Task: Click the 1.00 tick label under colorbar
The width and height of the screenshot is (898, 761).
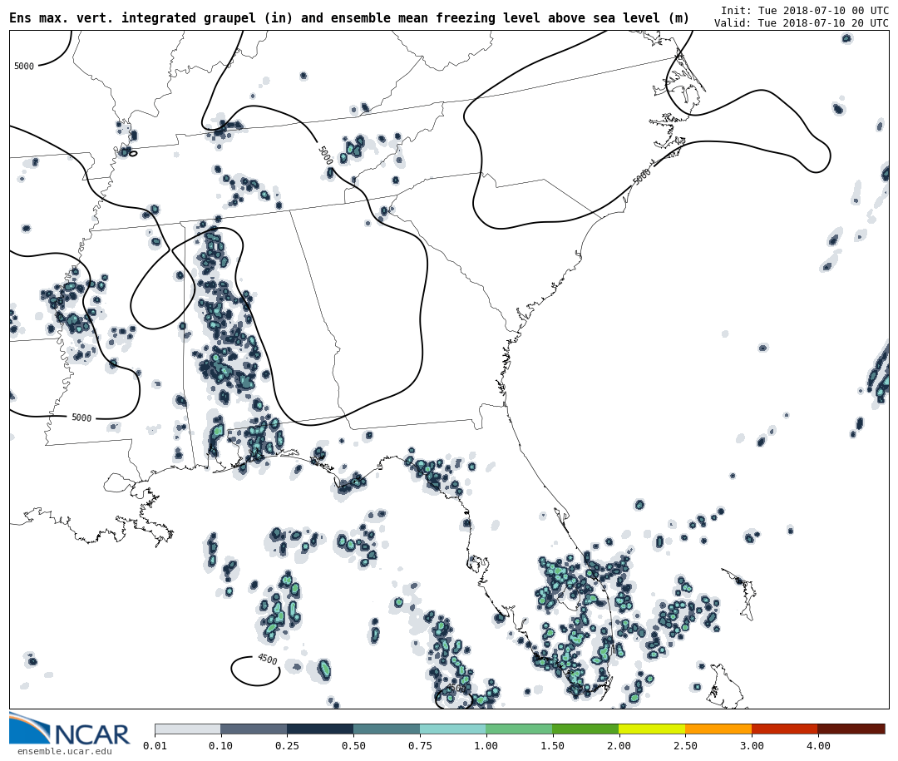Action: 486,746
